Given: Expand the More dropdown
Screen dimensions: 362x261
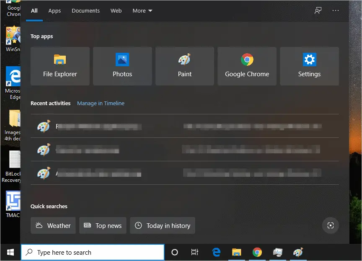Looking at the screenshot, I should click(x=142, y=11).
